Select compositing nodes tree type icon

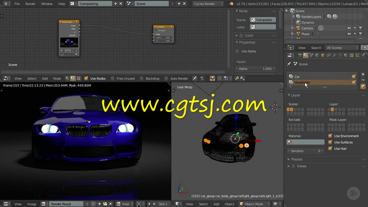[x=73, y=78]
